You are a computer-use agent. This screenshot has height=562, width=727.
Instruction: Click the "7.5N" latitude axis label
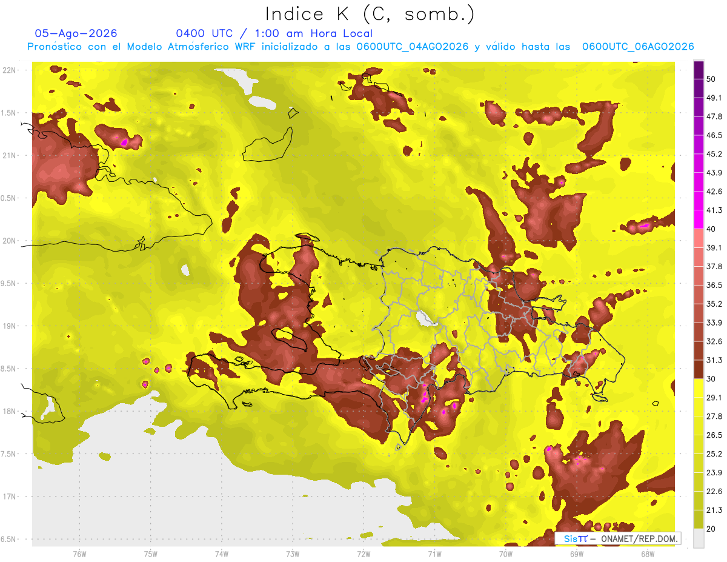pyautogui.click(x=9, y=454)
